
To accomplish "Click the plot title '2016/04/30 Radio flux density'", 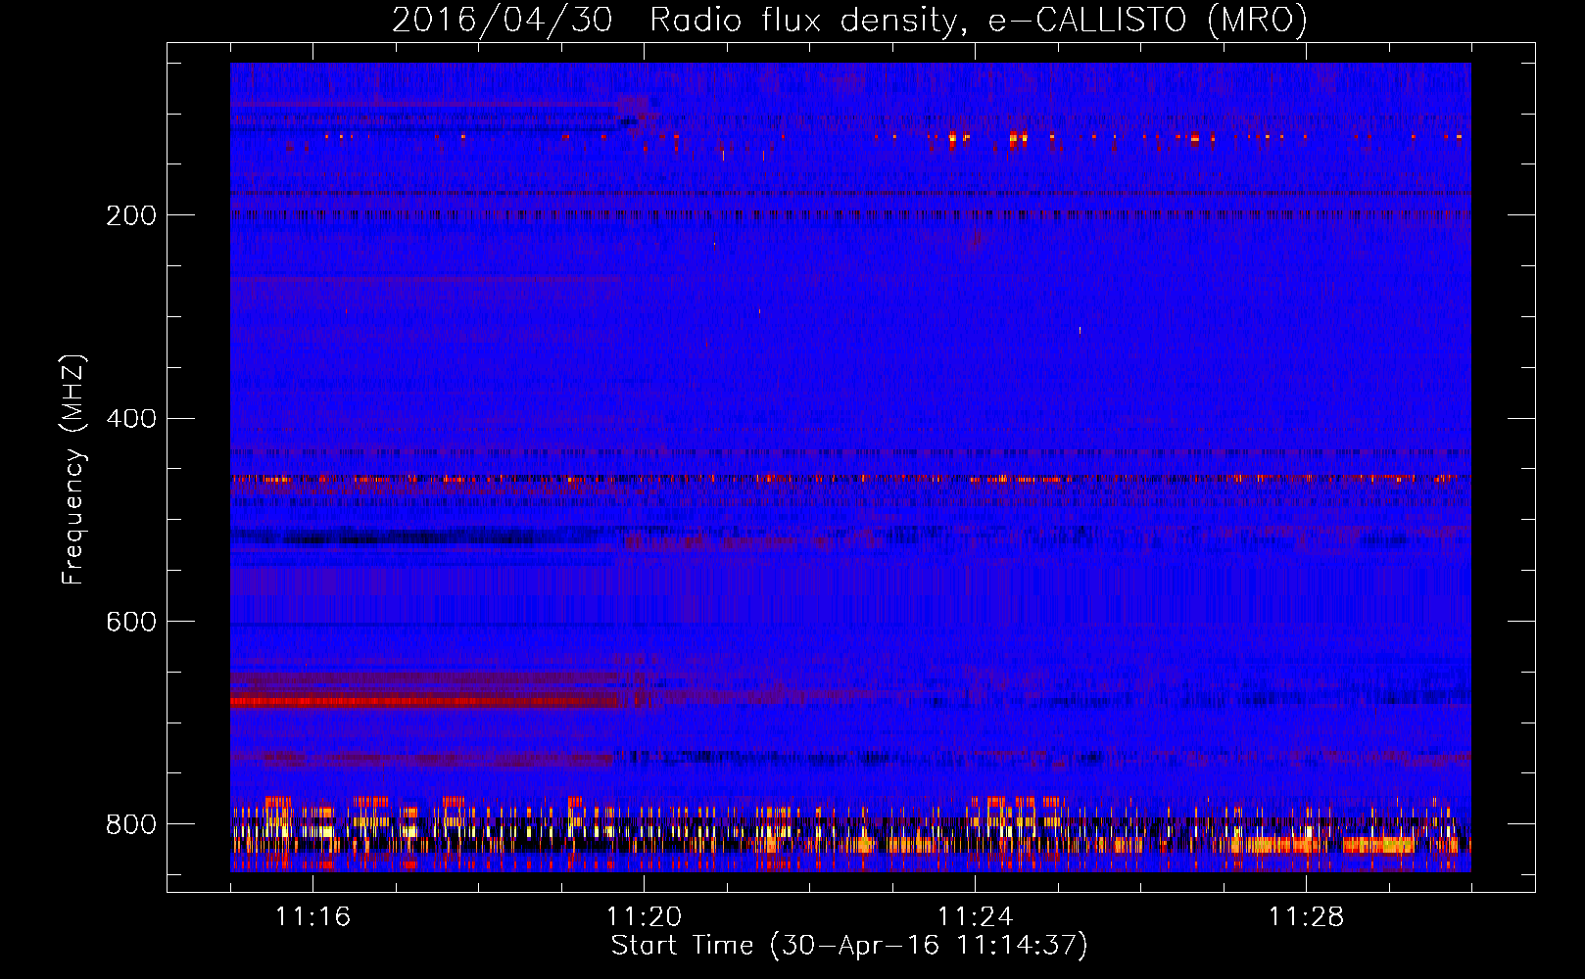I will (849, 20).
